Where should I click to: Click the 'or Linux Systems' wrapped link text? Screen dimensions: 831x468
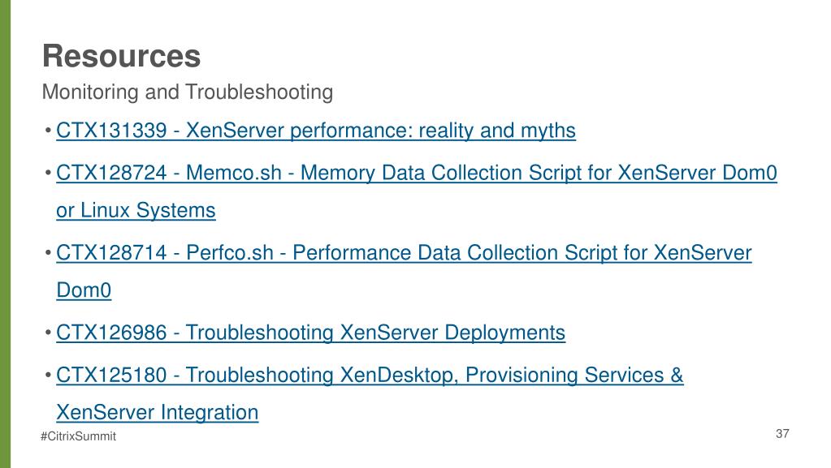point(136,210)
